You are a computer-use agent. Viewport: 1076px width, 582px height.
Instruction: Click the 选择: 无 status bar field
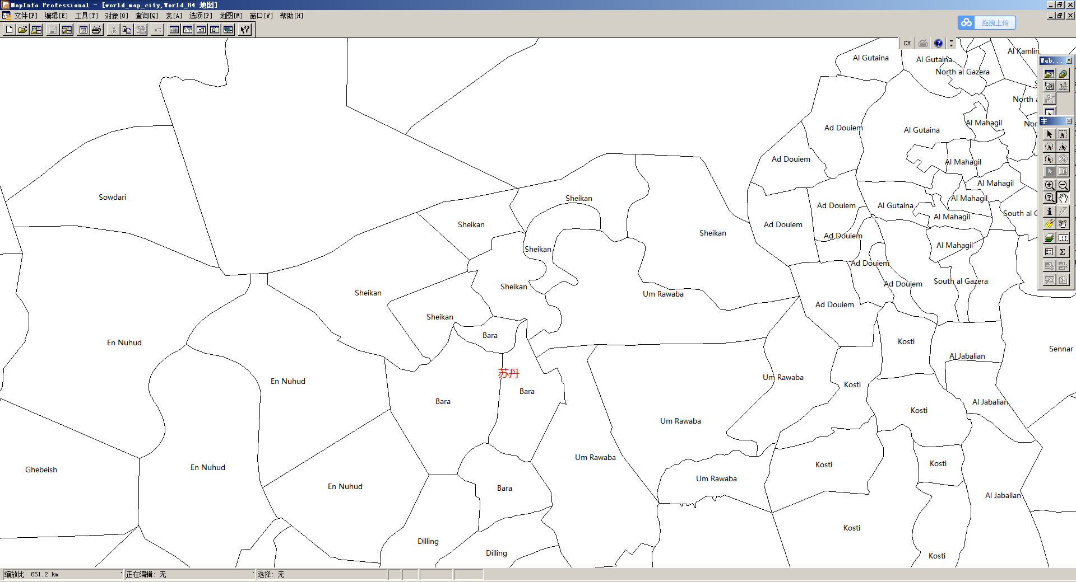point(322,574)
